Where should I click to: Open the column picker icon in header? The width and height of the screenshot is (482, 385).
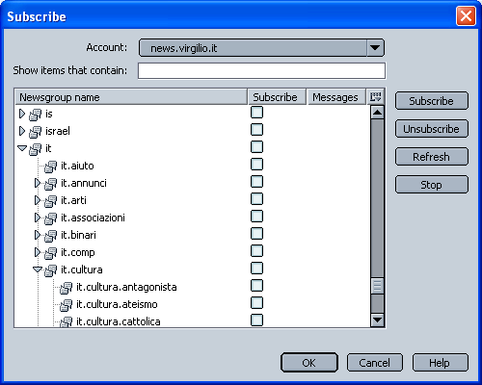[375, 97]
